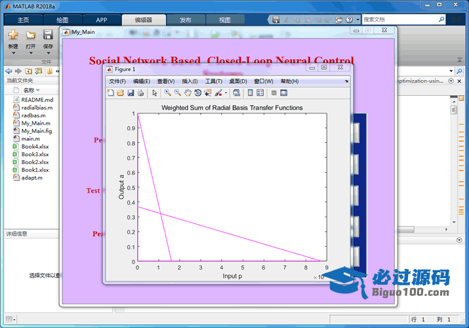Expand the 新建 (New) dropdown
Image resolution: width=469 pixels, height=328 pixels.
point(13,54)
